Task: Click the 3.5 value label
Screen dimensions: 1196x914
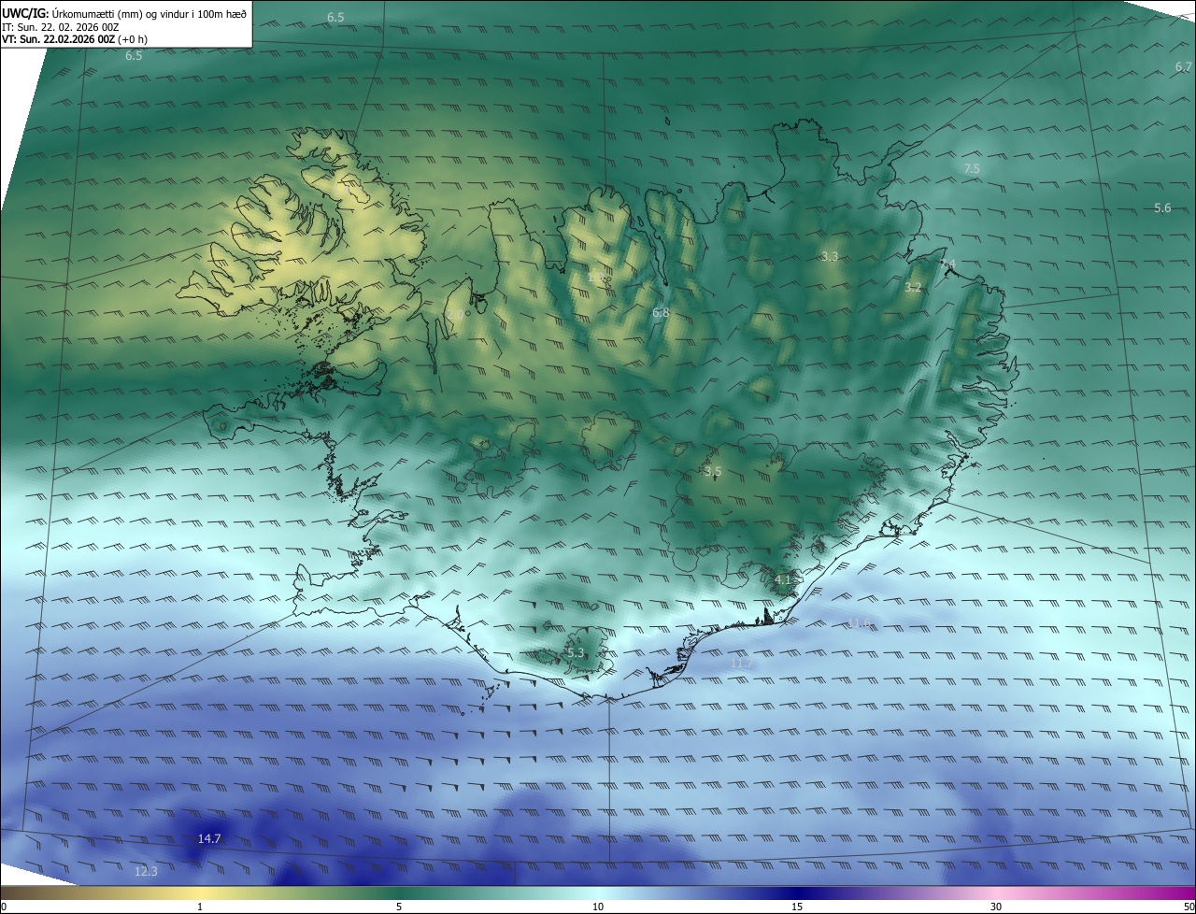Action: [x=713, y=472]
